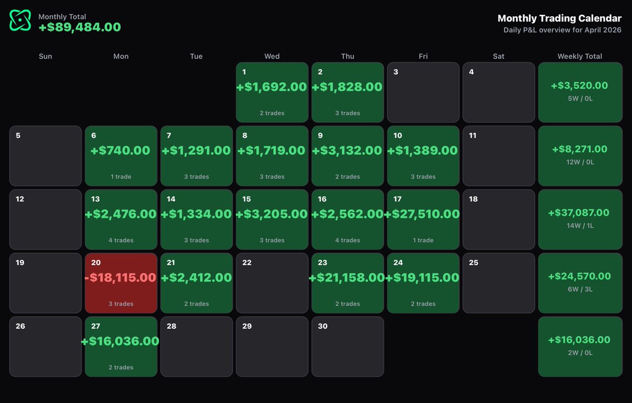Open the weekly total +$24,570.00 card
This screenshot has width=632, height=403.
pyautogui.click(x=580, y=283)
